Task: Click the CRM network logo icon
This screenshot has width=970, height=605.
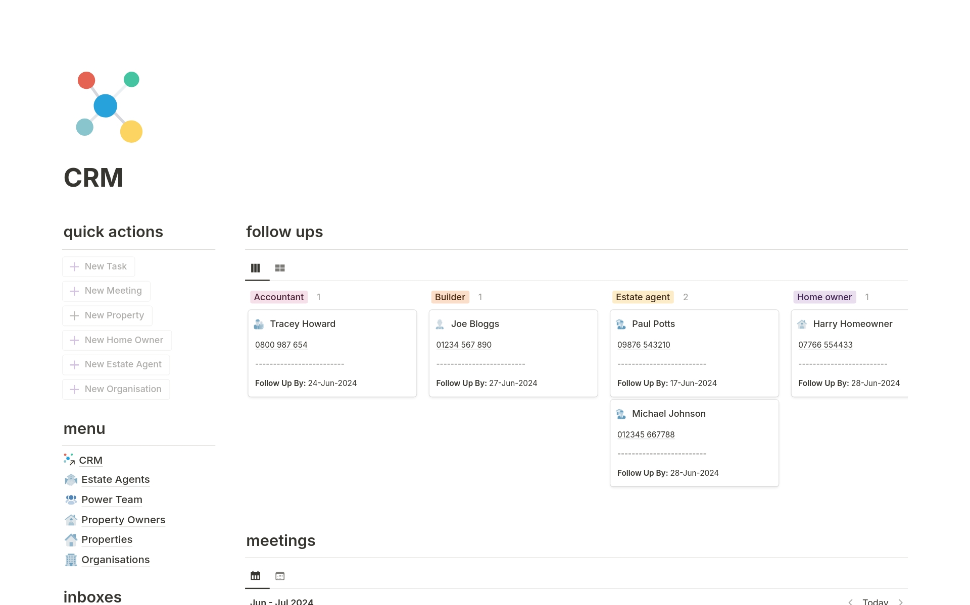Action: click(109, 106)
